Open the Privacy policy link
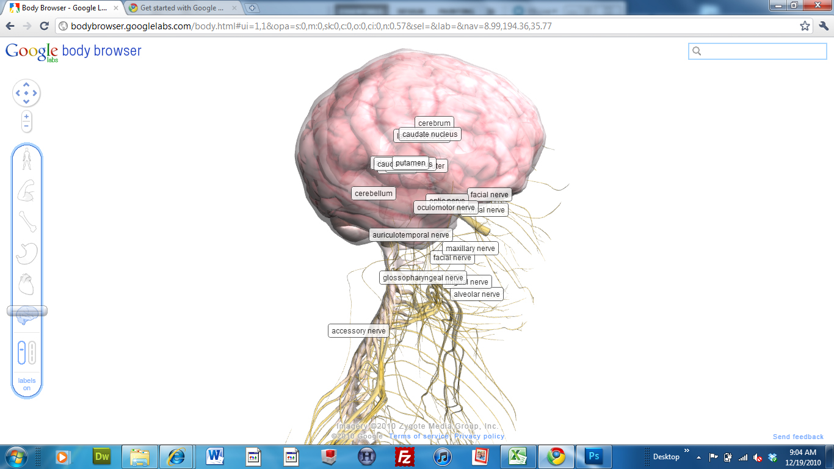834x469 pixels. [479, 436]
